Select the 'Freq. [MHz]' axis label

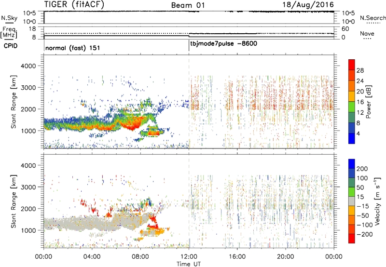pos(9,33)
